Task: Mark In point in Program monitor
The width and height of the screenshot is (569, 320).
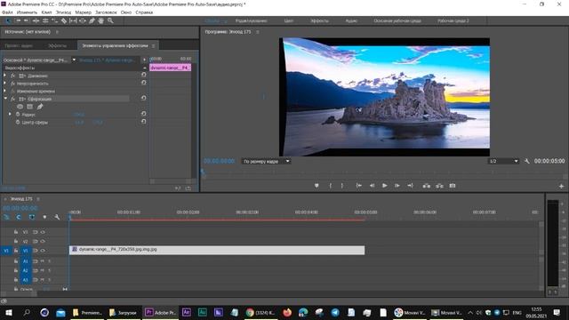Action: tap(330, 186)
